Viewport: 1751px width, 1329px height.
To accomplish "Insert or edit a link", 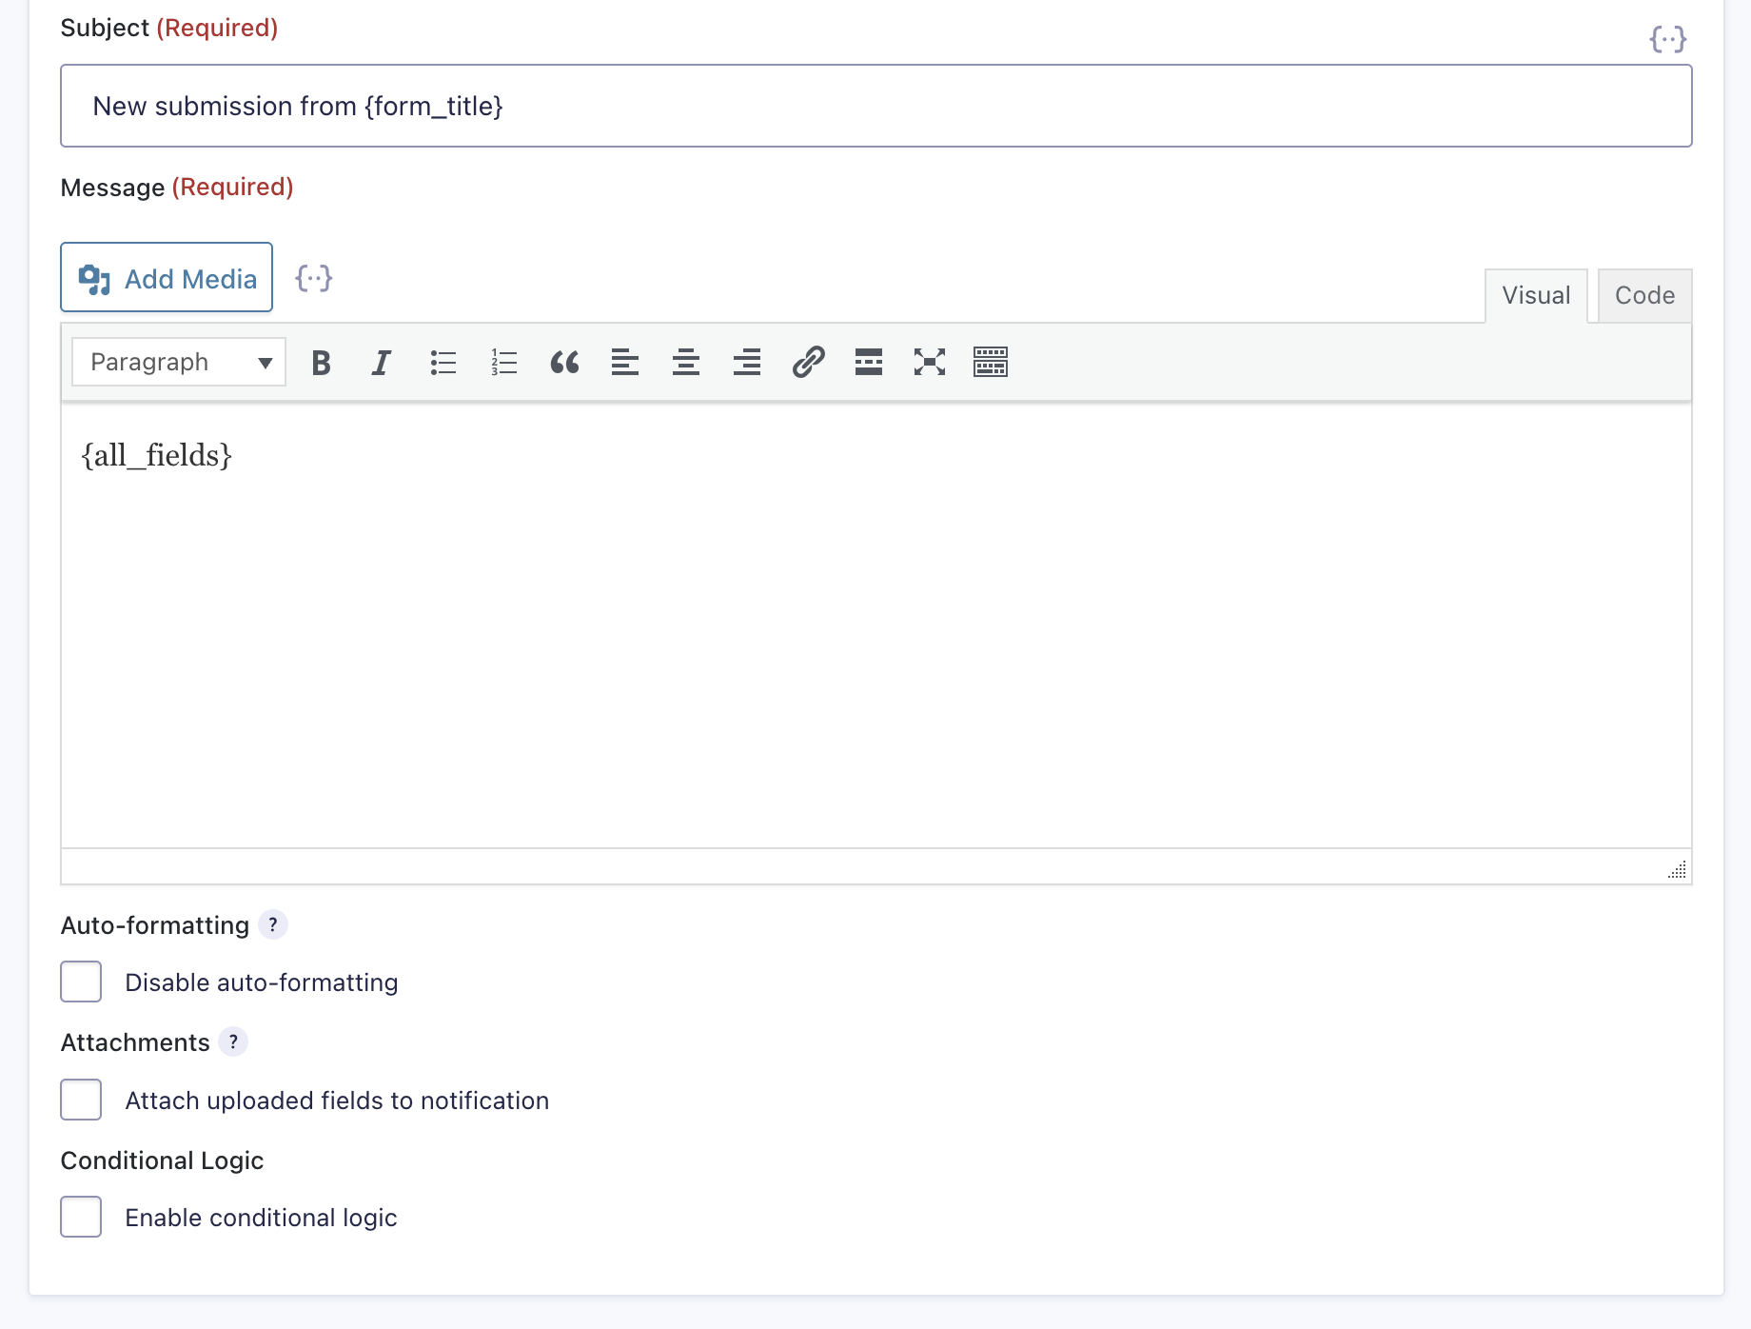I will click(808, 363).
